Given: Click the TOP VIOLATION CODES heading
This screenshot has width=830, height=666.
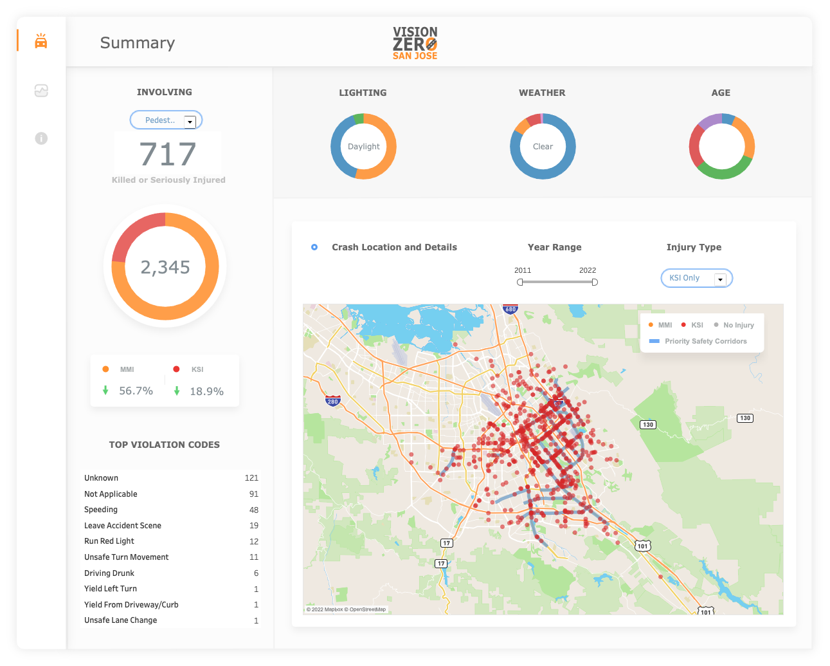Looking at the screenshot, I should 165,445.
